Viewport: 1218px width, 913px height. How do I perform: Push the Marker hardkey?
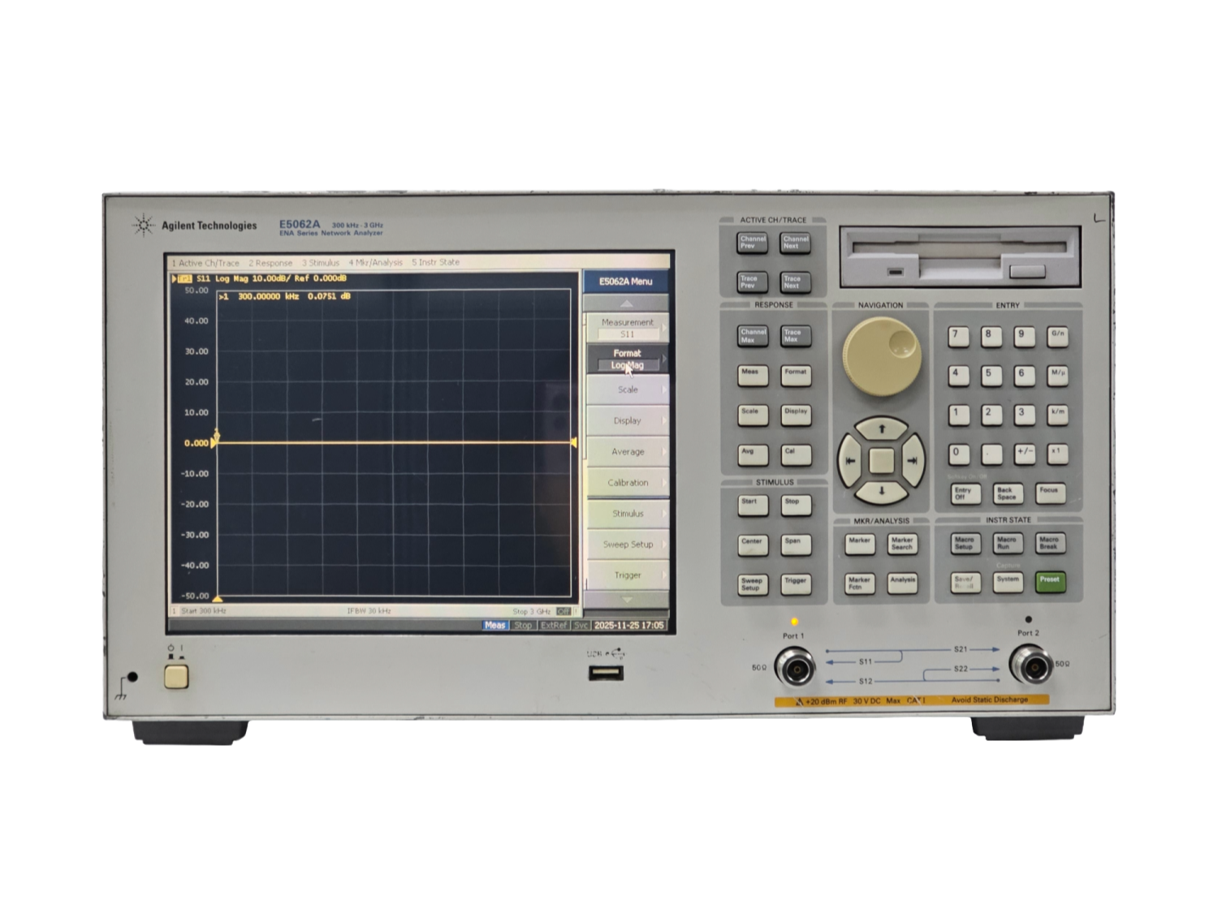coord(859,543)
